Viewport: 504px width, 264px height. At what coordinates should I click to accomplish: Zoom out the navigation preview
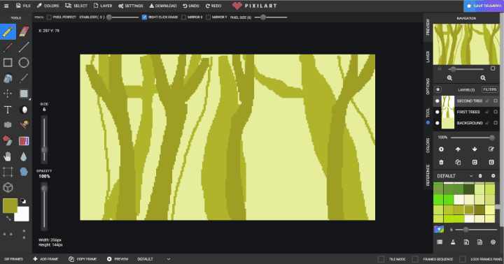pos(483,78)
